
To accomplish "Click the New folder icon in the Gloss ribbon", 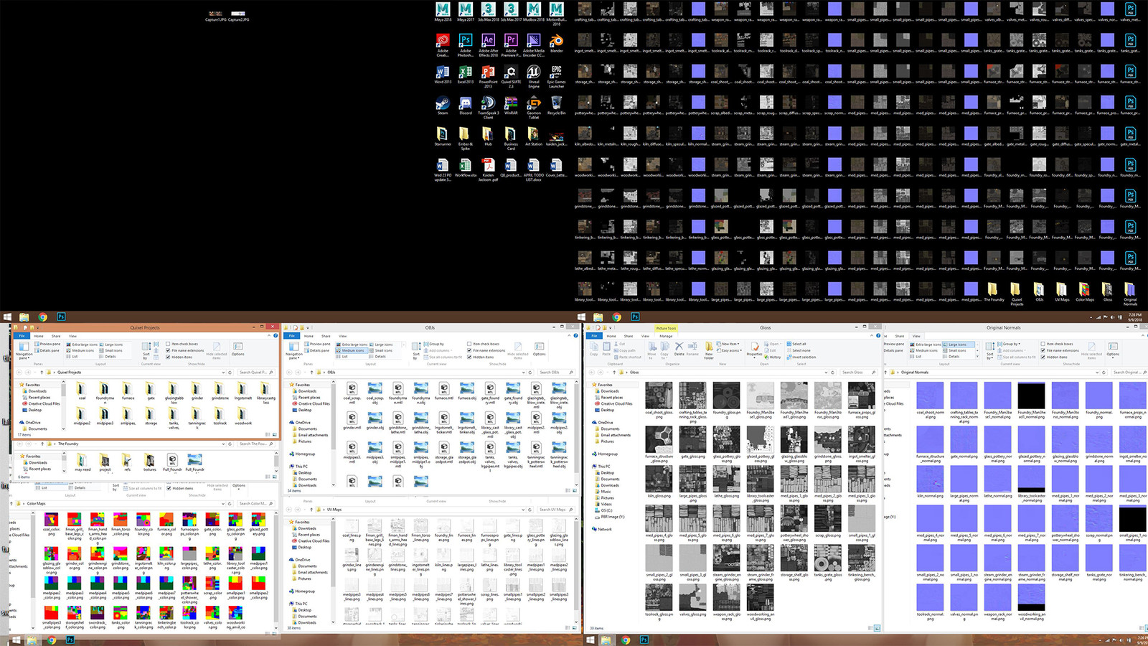I will click(x=709, y=350).
